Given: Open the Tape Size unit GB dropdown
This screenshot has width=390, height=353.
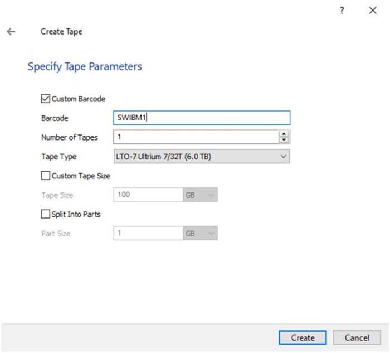Looking at the screenshot, I should (200, 195).
